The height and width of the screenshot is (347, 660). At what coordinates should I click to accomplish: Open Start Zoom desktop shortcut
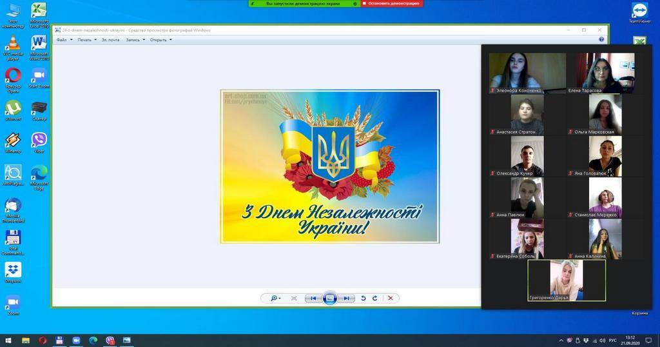coord(39,79)
